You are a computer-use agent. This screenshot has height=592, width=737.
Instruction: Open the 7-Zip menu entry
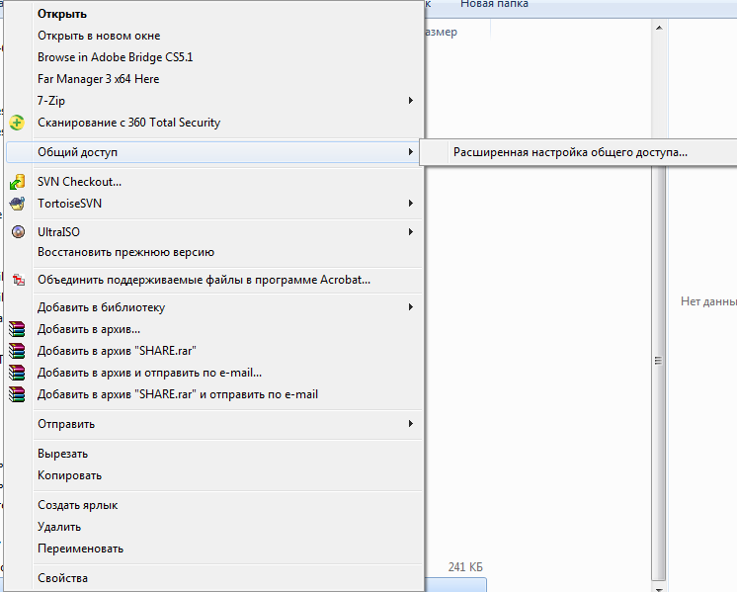[213, 101]
